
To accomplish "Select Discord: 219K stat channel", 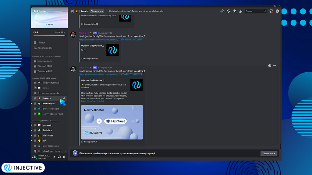I will coord(49,66).
